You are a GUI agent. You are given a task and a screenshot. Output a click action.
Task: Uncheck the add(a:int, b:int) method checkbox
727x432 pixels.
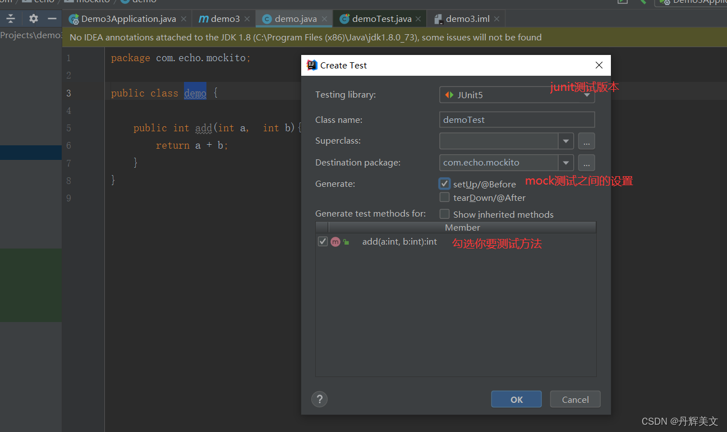(323, 241)
